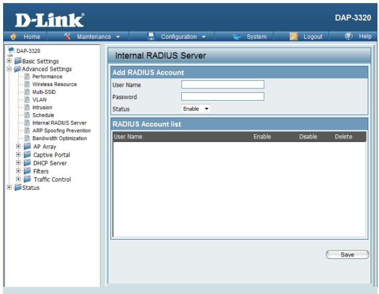
Task: Click the Captive Portal folder icon
Action: [x=27, y=155]
